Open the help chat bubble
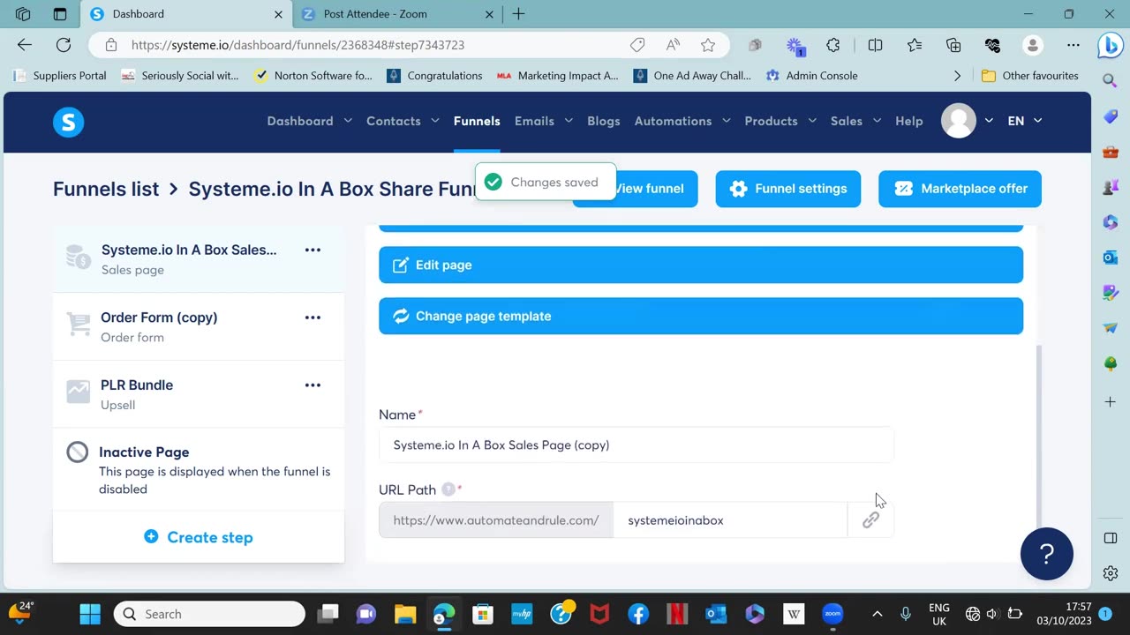The height and width of the screenshot is (635, 1130). coord(1047,554)
